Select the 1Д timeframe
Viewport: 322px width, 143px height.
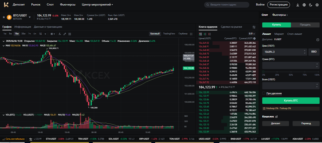click(x=40, y=34)
